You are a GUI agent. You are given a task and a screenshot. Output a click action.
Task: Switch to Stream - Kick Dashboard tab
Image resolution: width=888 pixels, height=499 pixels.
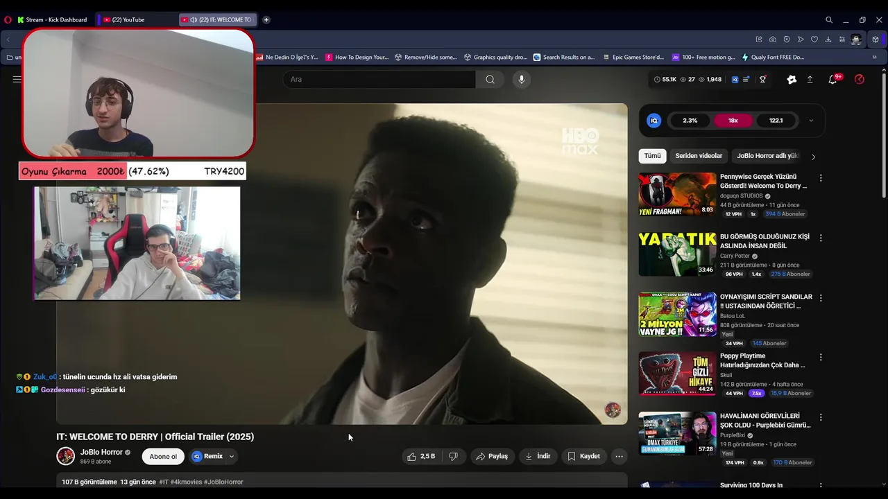click(53, 20)
